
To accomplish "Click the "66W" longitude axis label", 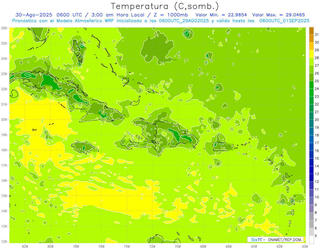I will [x=229, y=246].
